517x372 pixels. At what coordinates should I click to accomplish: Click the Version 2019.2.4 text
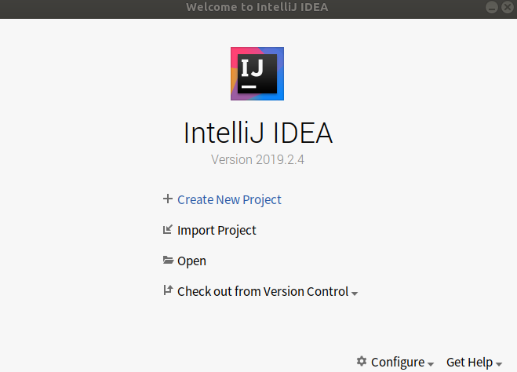pyautogui.click(x=257, y=159)
